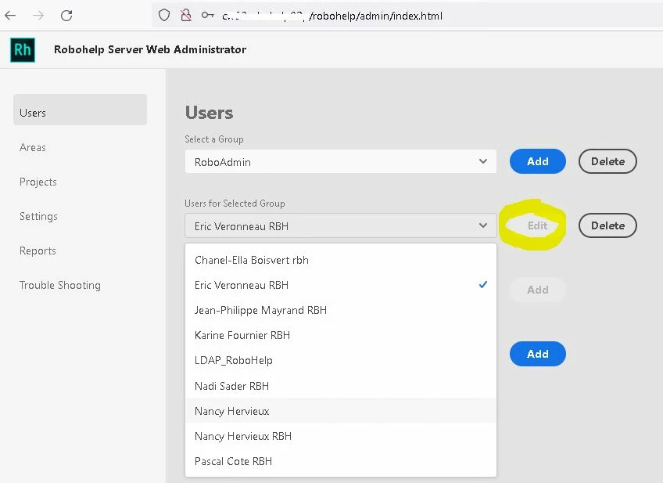Open the Settings section in sidebar
Screen dimensions: 663x483
(x=38, y=216)
